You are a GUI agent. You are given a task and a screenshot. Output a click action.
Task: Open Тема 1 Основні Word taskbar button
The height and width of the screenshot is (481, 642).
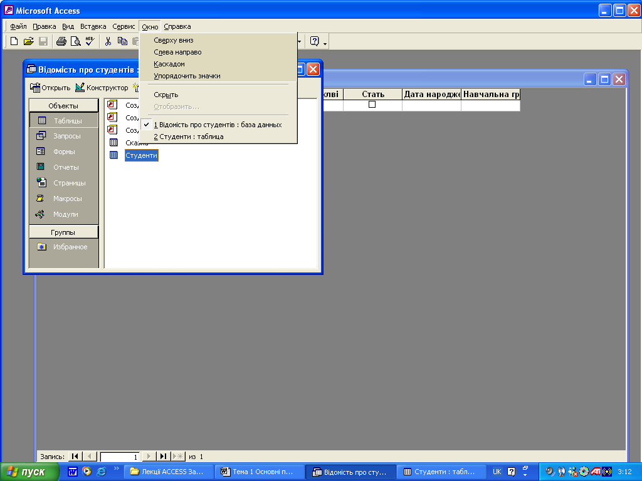pyautogui.click(x=260, y=472)
